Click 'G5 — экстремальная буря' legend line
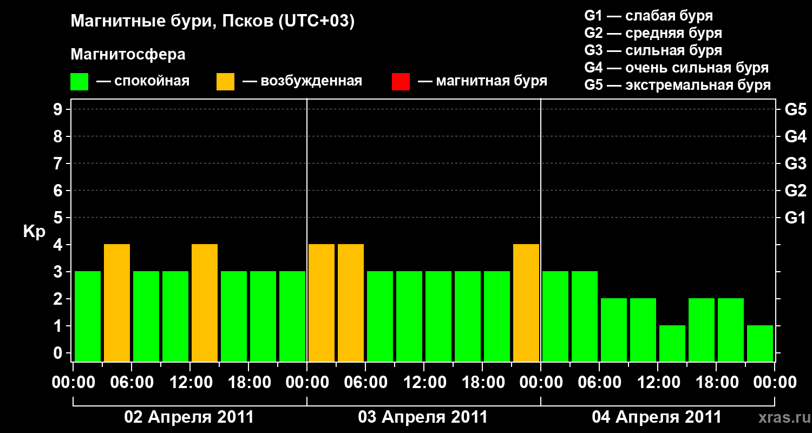The height and width of the screenshot is (433, 812). coord(678,85)
